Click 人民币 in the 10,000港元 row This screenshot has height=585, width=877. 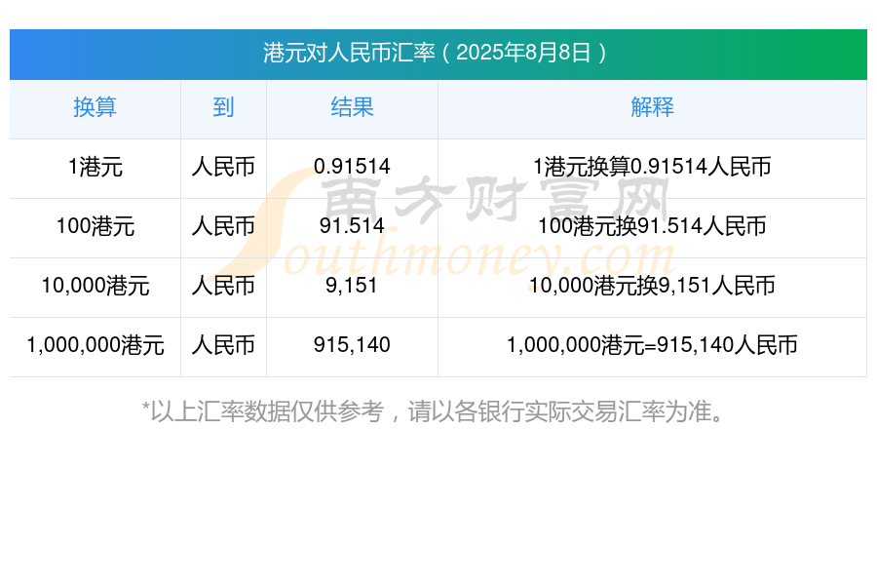(x=223, y=286)
